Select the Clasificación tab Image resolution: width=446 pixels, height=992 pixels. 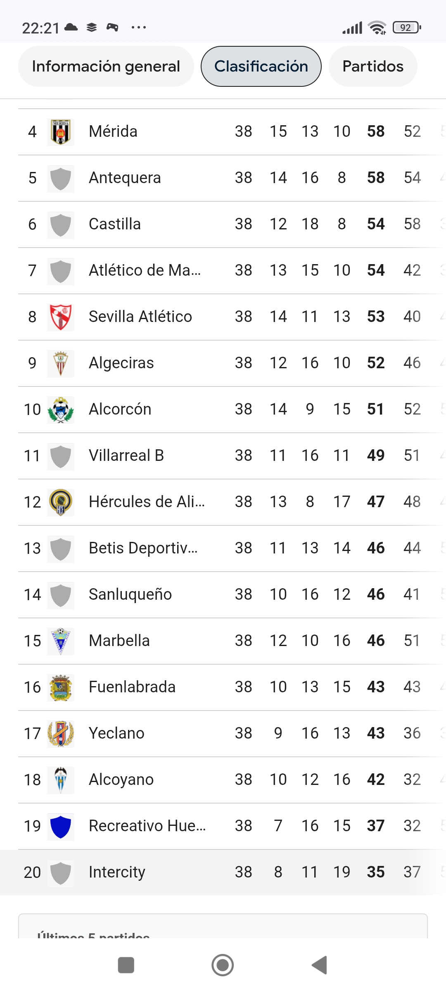(x=261, y=66)
